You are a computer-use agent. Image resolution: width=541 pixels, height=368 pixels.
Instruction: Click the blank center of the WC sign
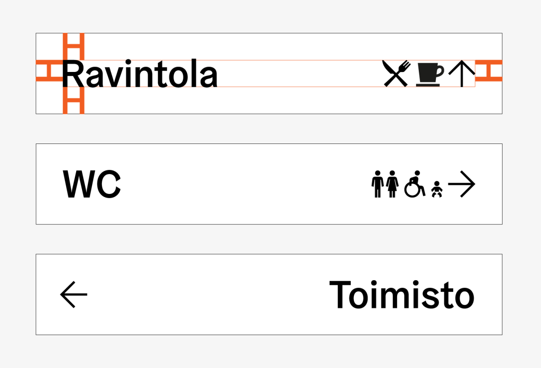pos(243,184)
